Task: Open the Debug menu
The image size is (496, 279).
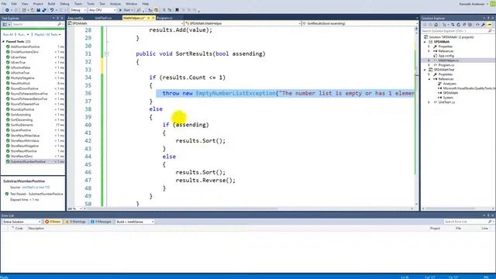Action: (x=64, y=4)
